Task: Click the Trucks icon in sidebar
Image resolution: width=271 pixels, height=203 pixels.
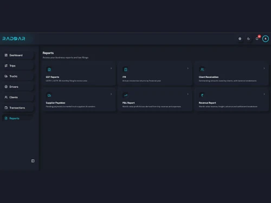Action: pyautogui.click(x=6, y=76)
